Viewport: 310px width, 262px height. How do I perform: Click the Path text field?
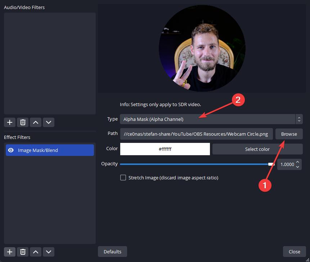pyautogui.click(x=197, y=134)
